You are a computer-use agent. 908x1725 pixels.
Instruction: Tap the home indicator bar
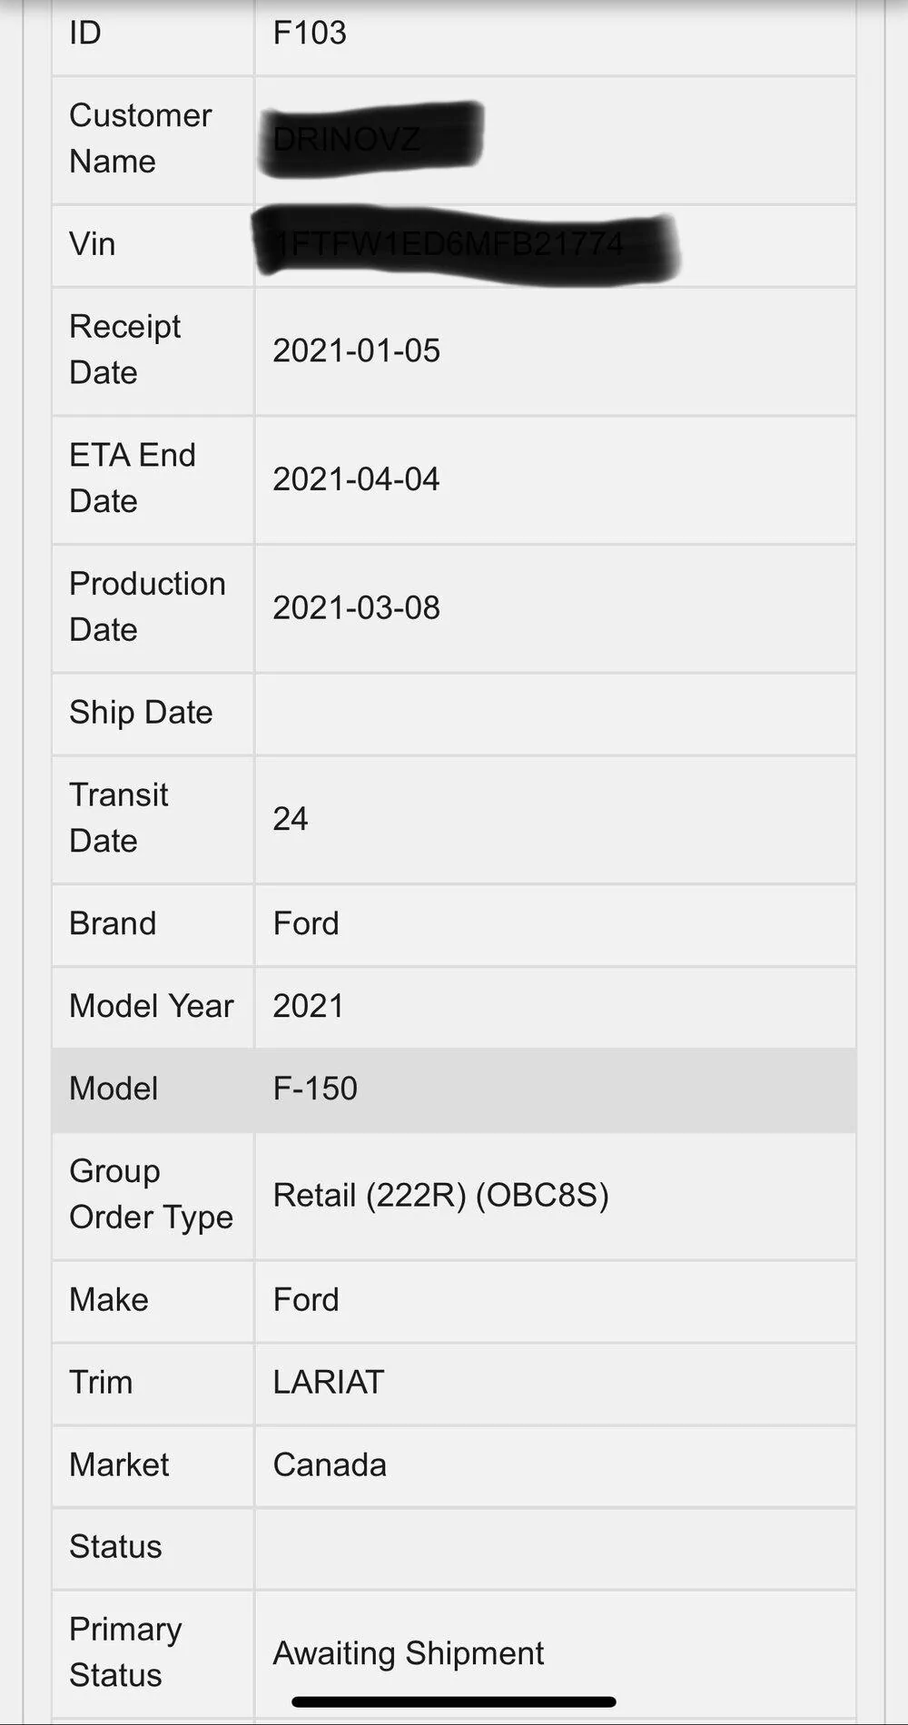click(454, 1702)
